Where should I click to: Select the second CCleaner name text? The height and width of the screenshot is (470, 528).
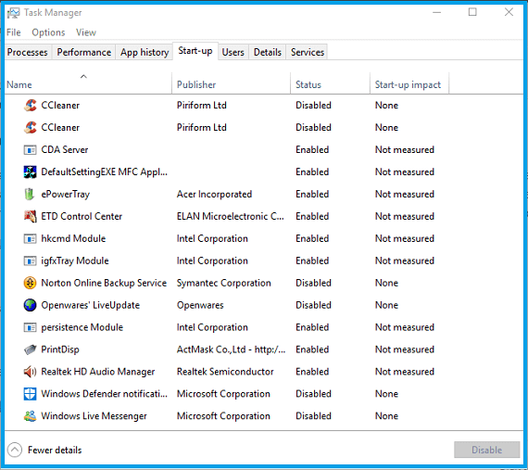click(x=60, y=127)
